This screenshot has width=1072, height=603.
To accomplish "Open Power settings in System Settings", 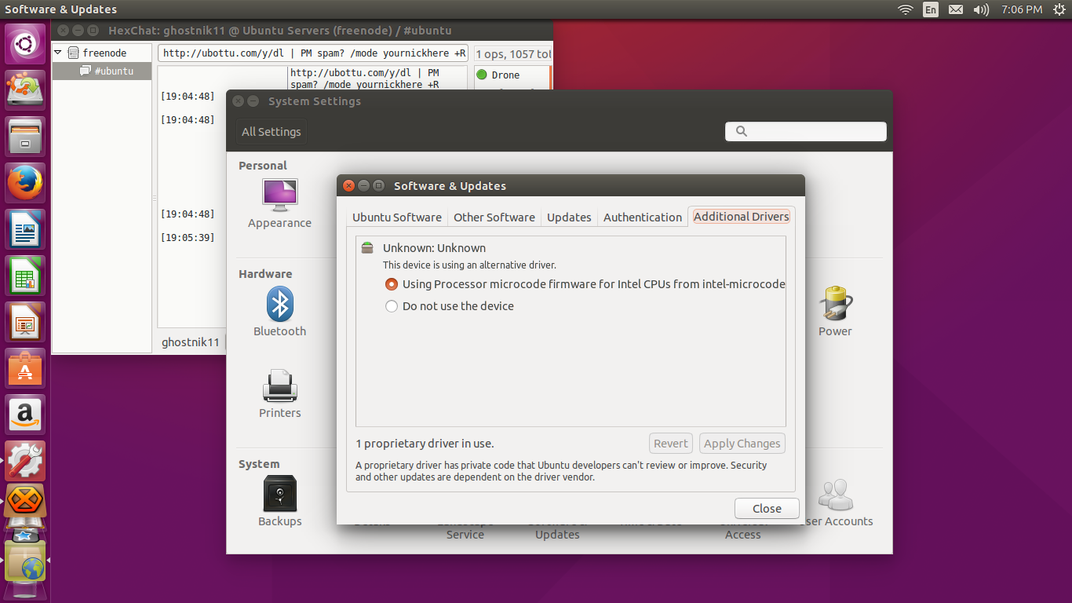I will click(835, 312).
